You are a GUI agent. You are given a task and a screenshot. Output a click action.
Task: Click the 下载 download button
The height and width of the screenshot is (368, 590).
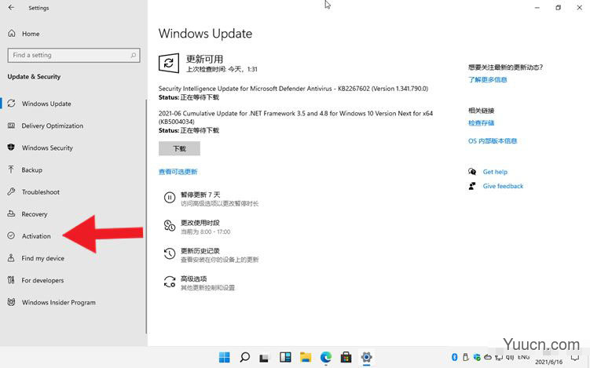(179, 148)
